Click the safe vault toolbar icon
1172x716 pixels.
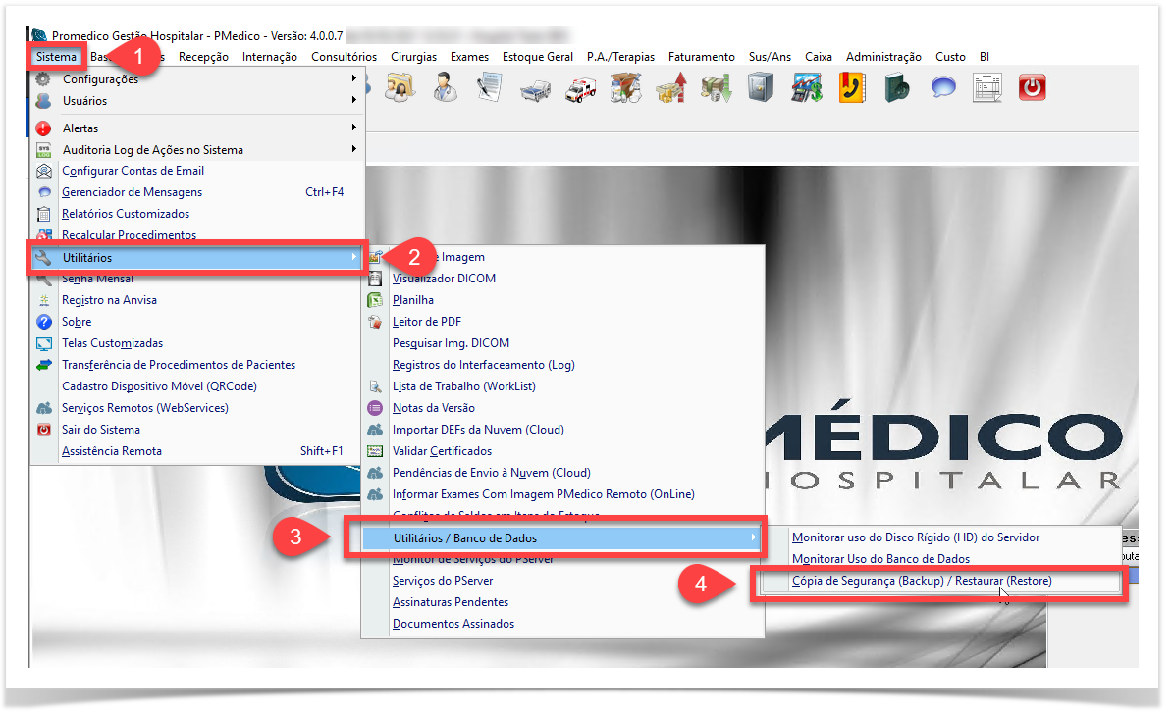pyautogui.click(x=760, y=88)
